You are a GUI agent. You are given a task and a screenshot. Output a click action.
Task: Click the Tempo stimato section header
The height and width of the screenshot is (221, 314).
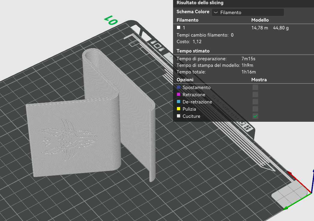coord(193,51)
